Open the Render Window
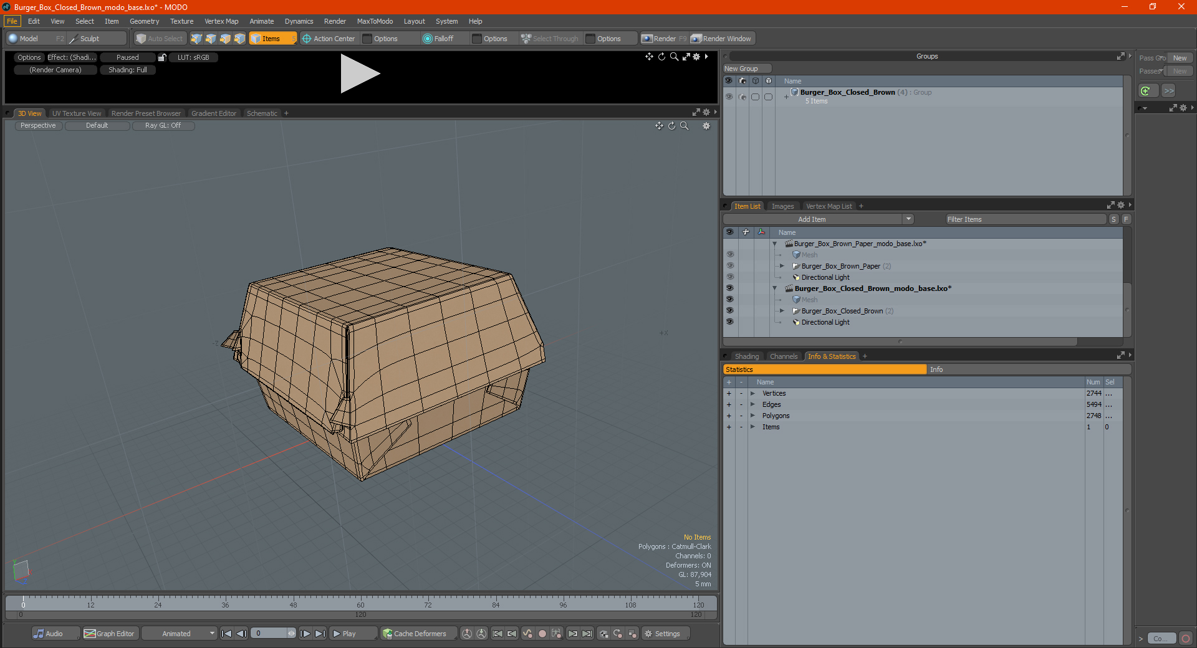Screen dimensions: 1197x648 coord(722,39)
